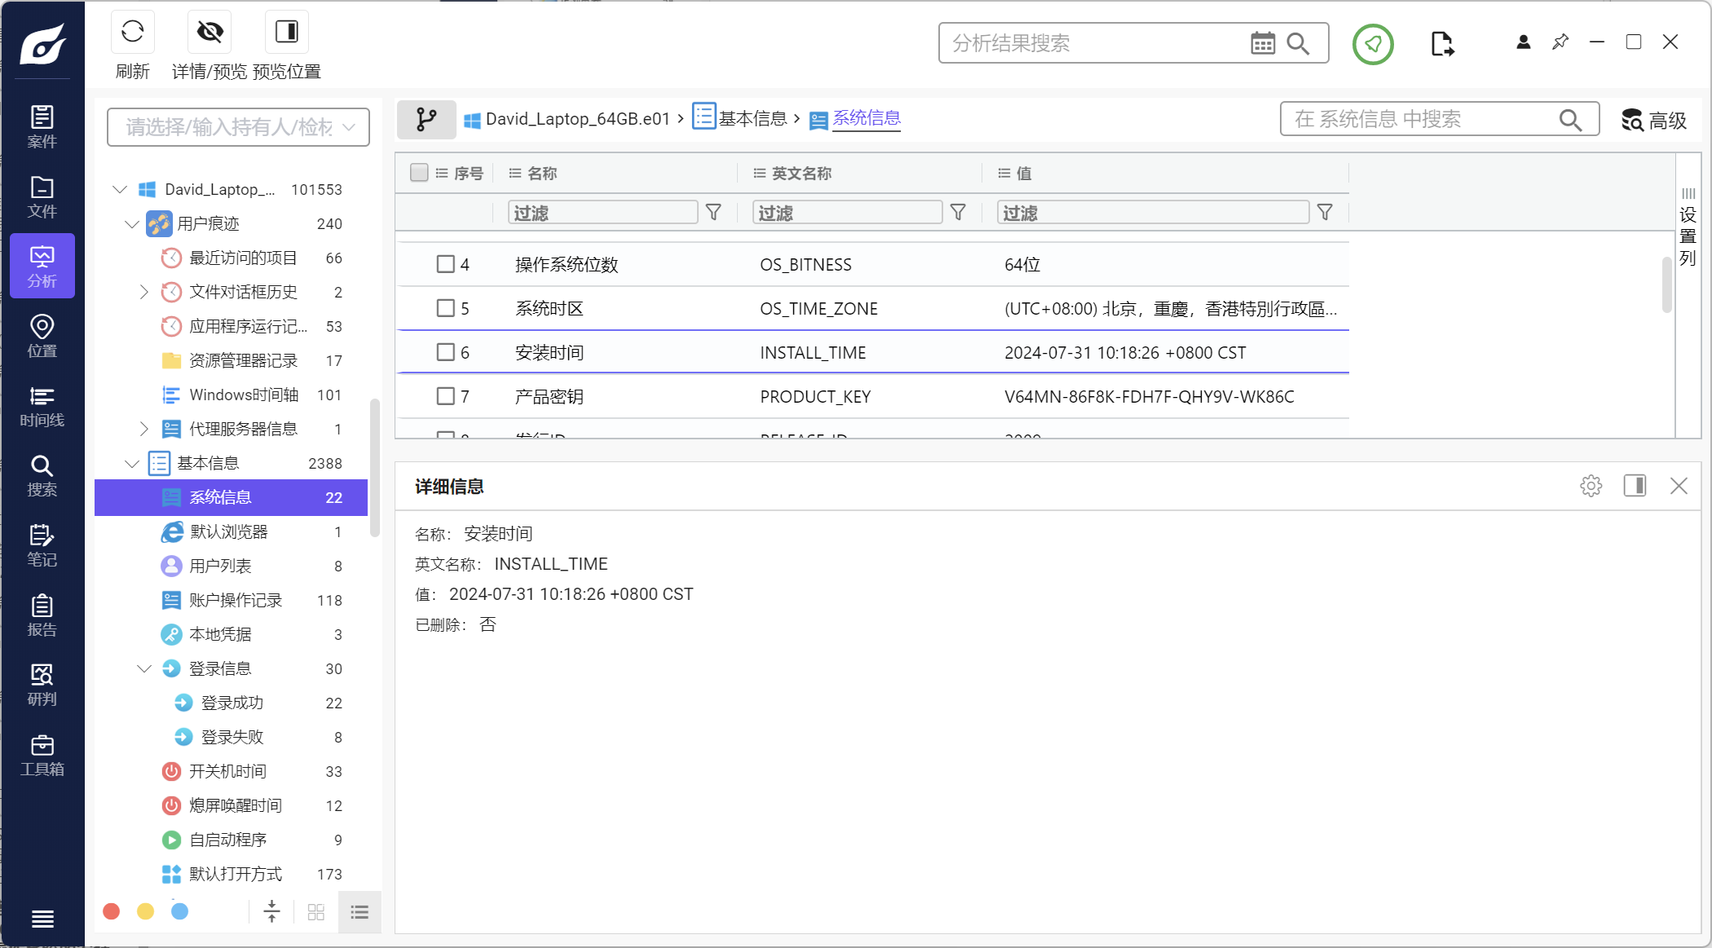This screenshot has height=948, width=1712.
Task: Open the 名称 column menu
Action: 515,173
